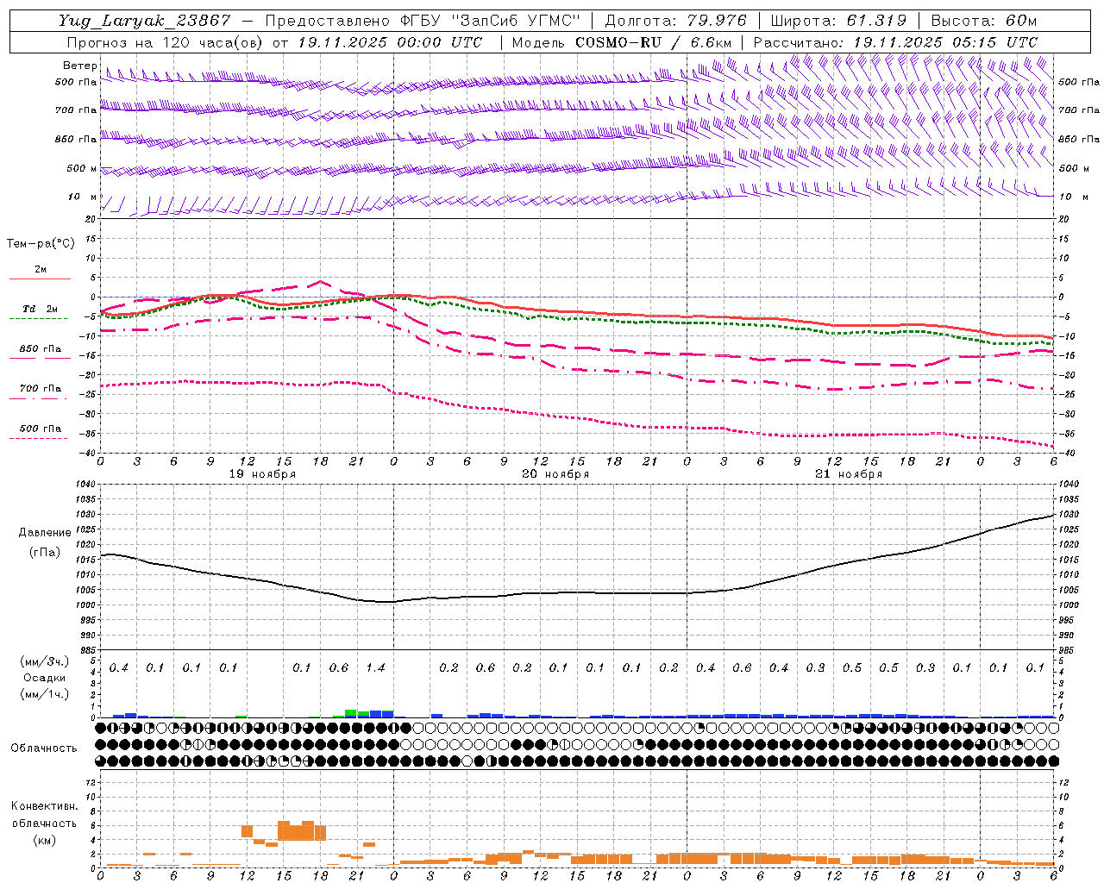1104x883 pixels.
Task: Click the 1040 tick on left pressure axis
Action: point(85,485)
